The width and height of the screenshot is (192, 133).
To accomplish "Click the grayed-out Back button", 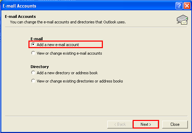I will tap(120, 124).
